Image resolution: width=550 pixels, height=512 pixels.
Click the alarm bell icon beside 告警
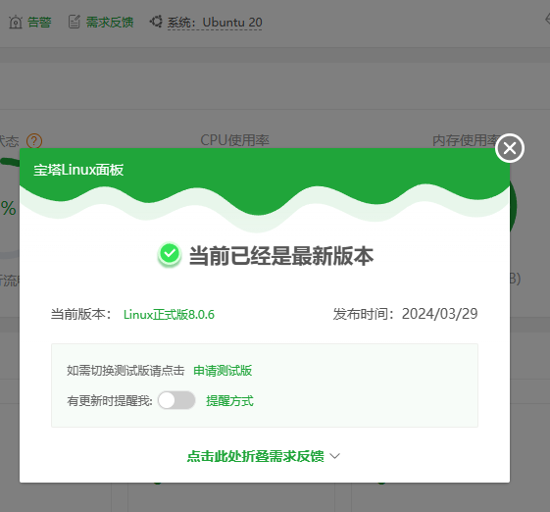coord(16,23)
